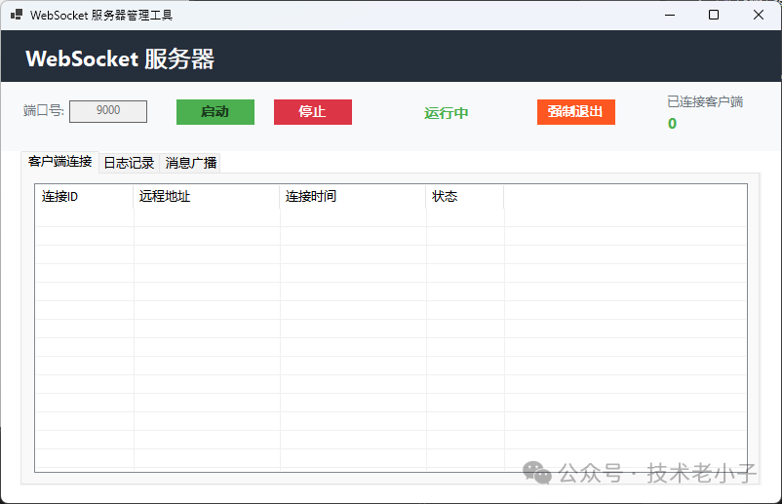Click the 端口号 label
Screen dimensions: 782x504
(x=44, y=111)
